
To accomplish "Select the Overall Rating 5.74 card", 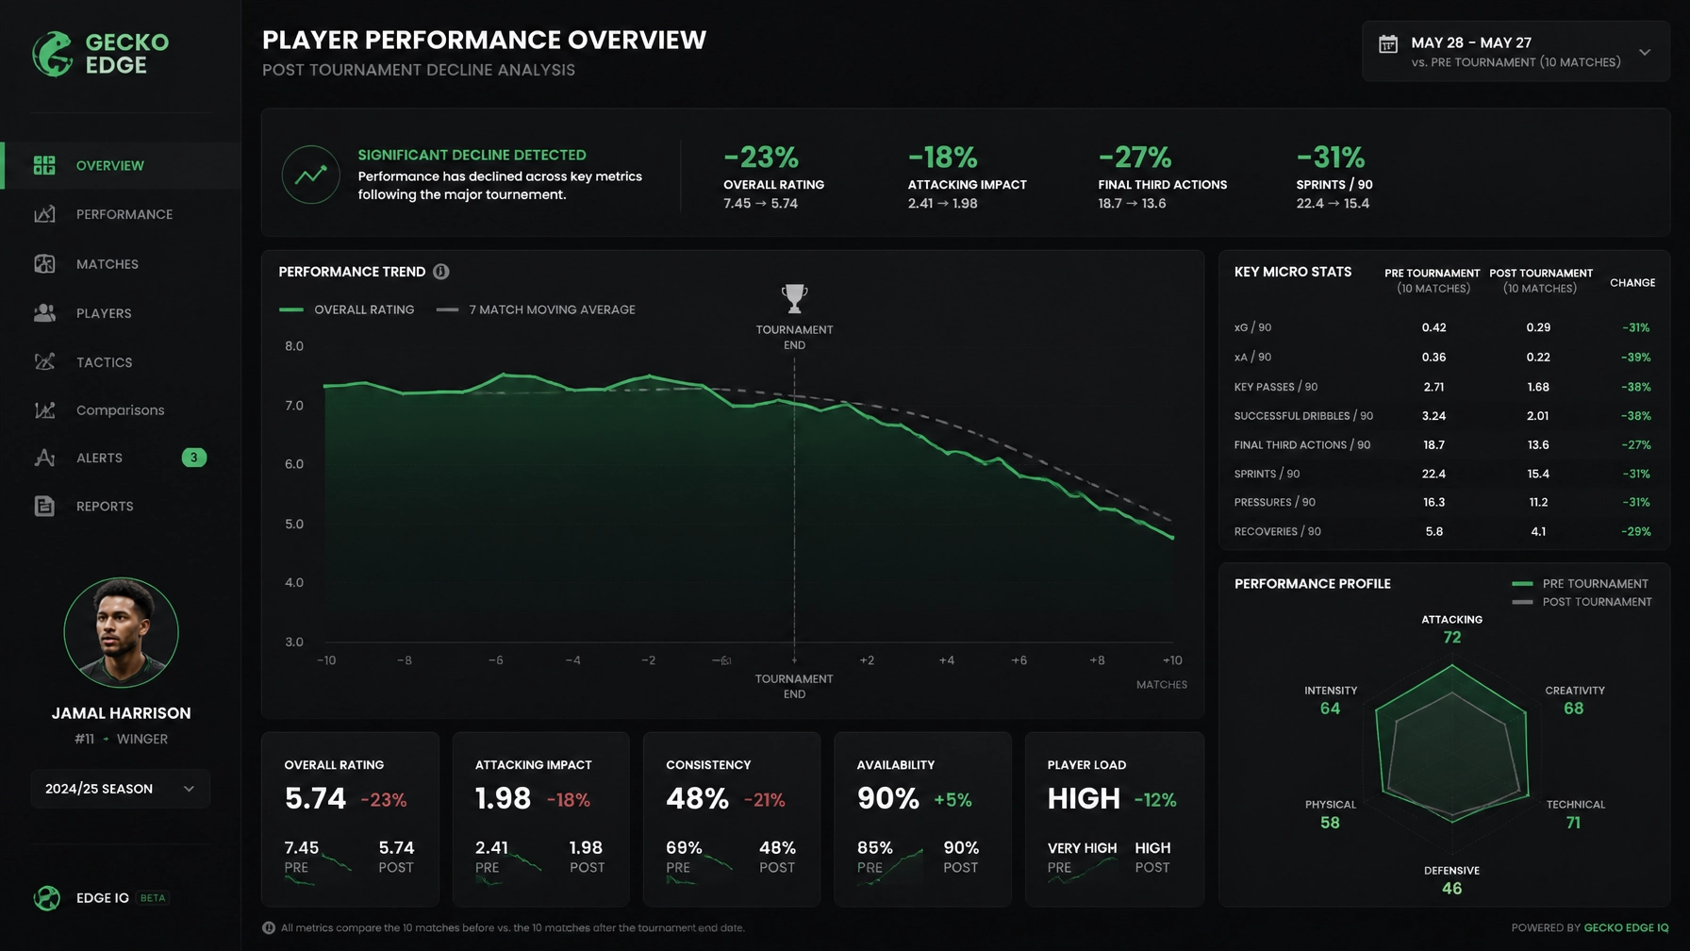I will click(350, 819).
